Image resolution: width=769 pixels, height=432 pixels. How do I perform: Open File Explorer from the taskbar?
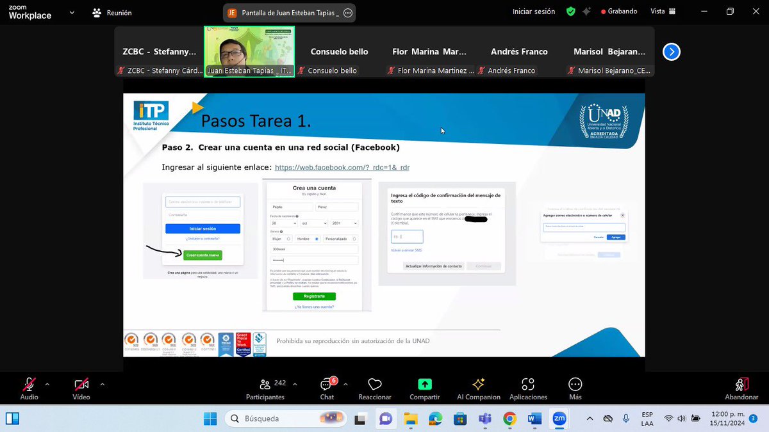click(410, 419)
